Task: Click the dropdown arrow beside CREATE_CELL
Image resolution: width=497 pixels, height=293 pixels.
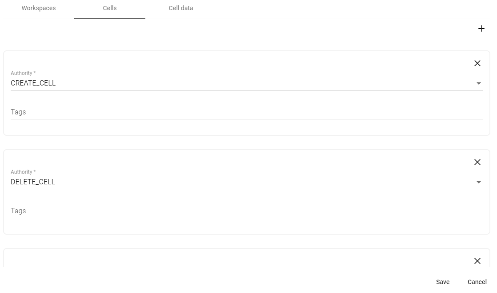Action: point(479,82)
